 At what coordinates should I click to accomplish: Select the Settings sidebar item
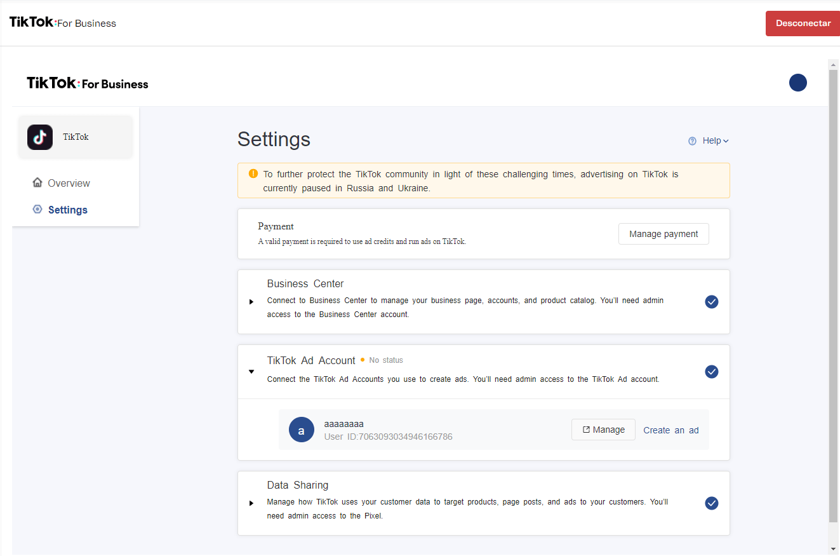(68, 210)
